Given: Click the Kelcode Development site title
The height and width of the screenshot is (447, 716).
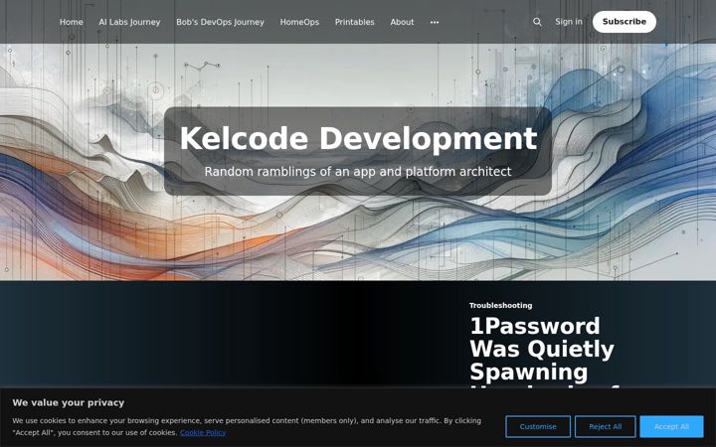Looking at the screenshot, I should pyautogui.click(x=358, y=138).
